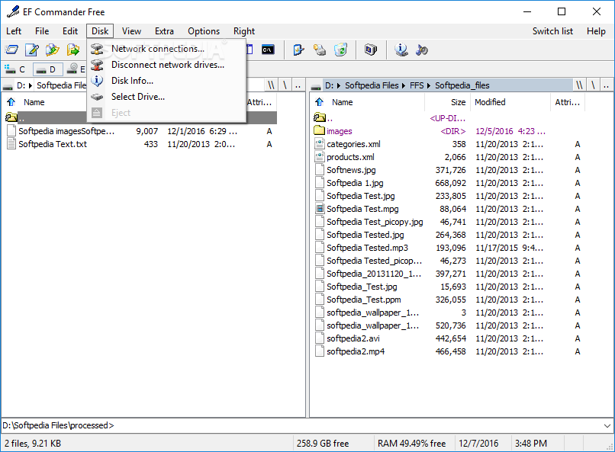Click the info icon in toolbar

pos(401,50)
